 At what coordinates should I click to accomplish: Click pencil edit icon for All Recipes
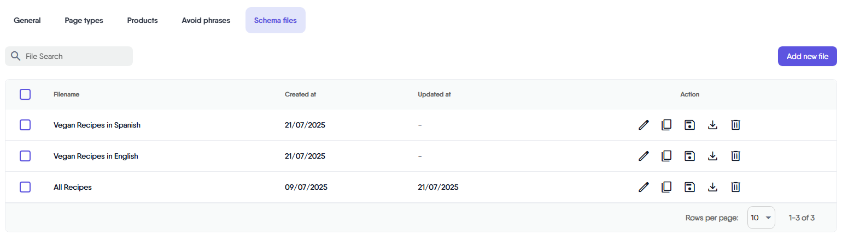pos(644,187)
